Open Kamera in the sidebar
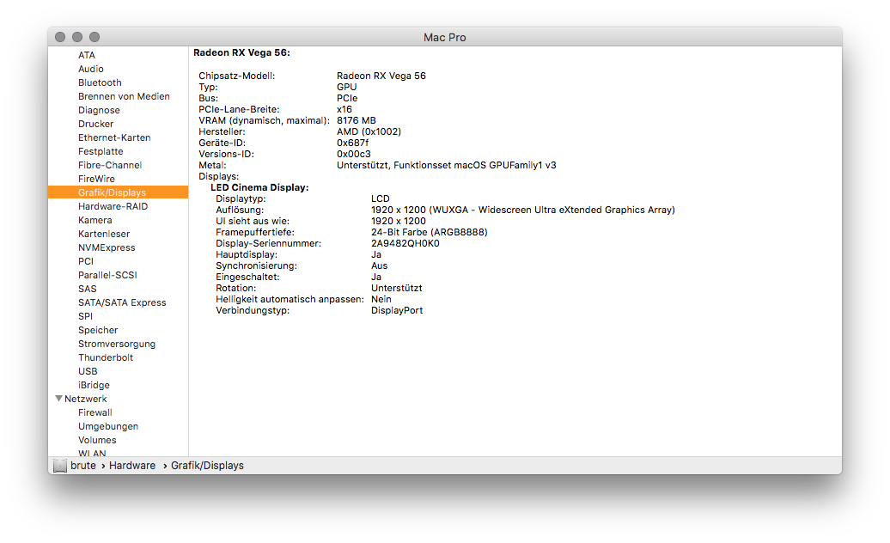Viewport: 890px width, 543px height. [95, 220]
